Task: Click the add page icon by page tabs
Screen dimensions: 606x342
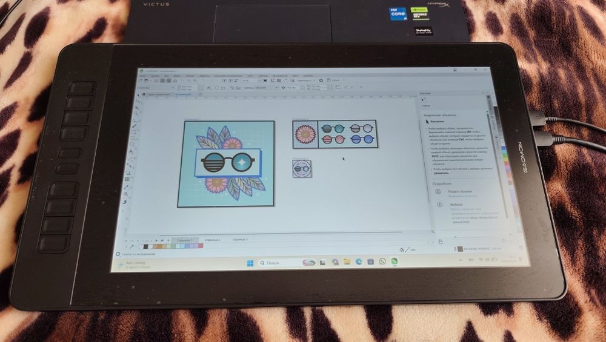Action: coord(168,240)
